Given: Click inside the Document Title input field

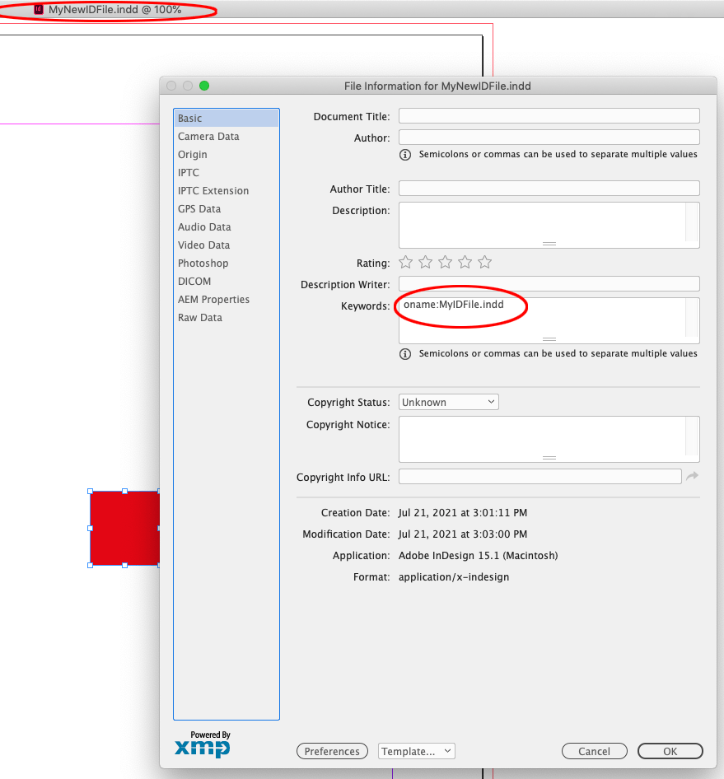Looking at the screenshot, I should point(549,115).
